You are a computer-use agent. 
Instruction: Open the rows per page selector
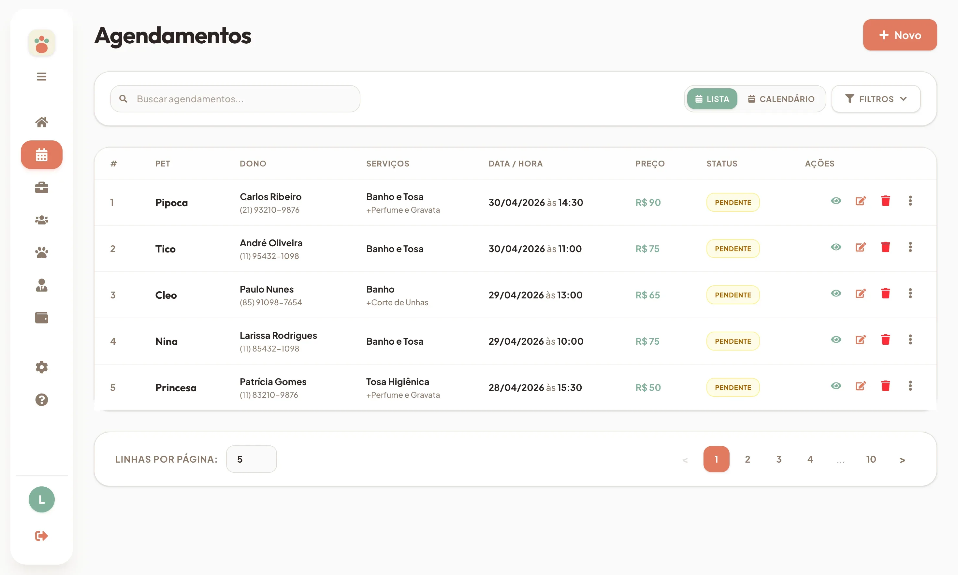(251, 459)
